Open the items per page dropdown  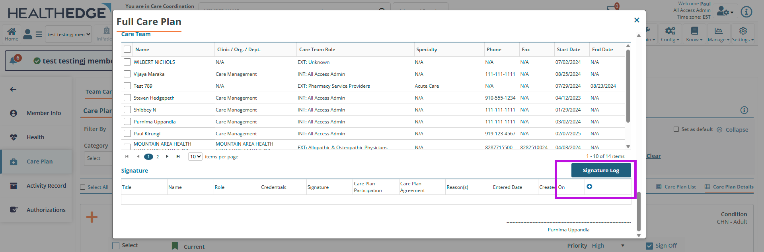pyautogui.click(x=195, y=157)
